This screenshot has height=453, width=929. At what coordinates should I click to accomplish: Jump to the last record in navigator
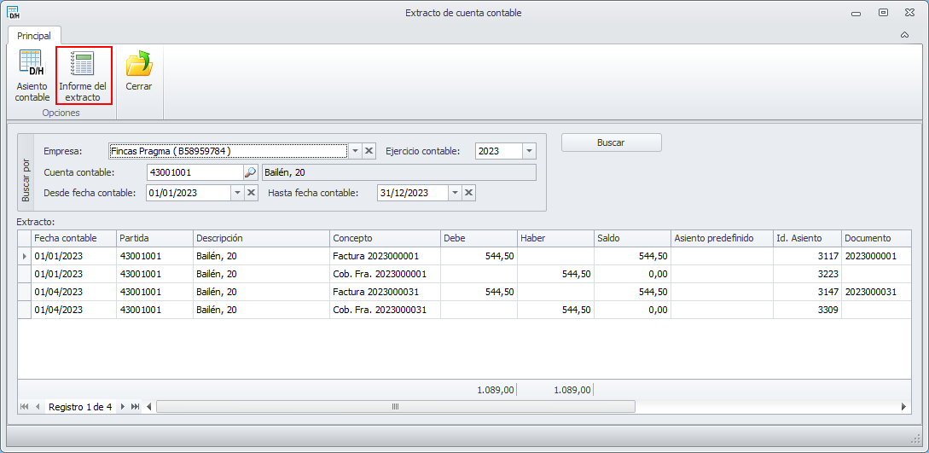pos(135,407)
